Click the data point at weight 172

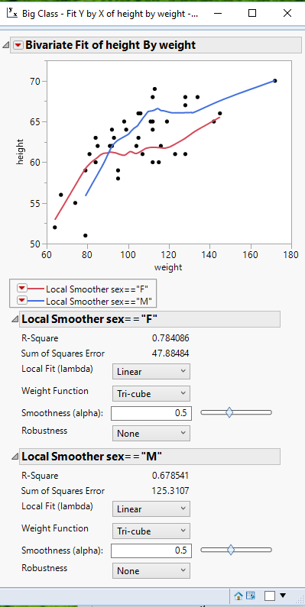pos(274,80)
